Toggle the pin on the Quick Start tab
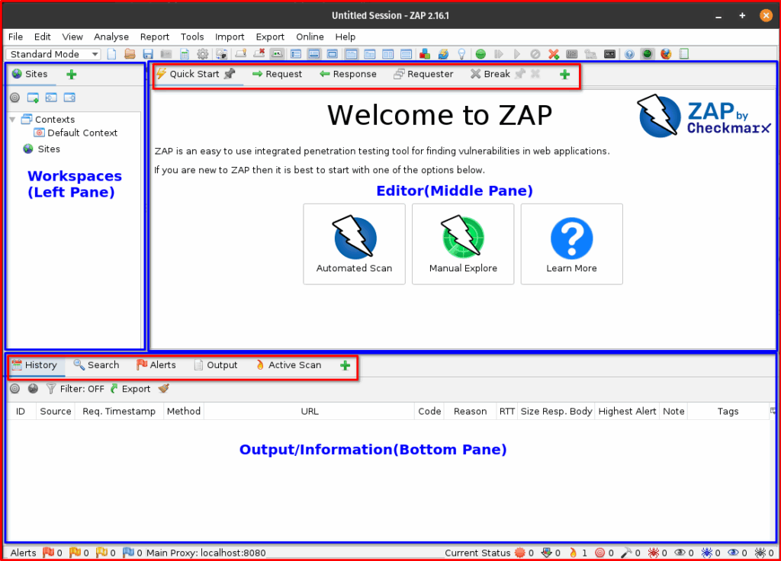The width and height of the screenshot is (781, 561). click(x=230, y=74)
